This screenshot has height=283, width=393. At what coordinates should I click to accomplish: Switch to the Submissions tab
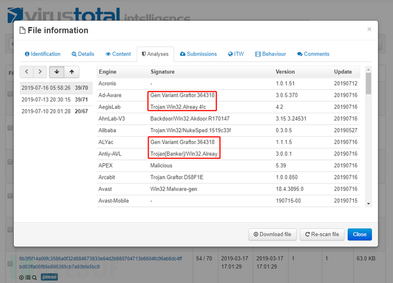[198, 54]
